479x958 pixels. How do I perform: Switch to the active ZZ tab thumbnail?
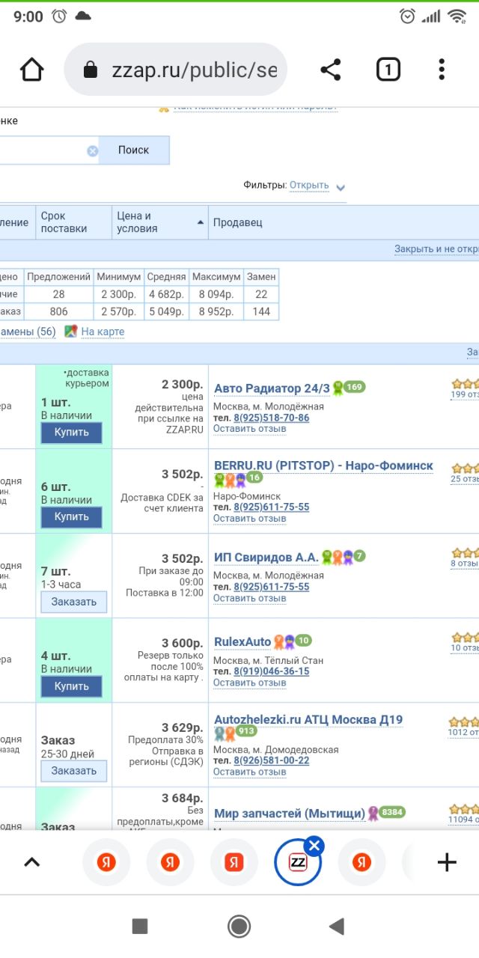coord(298,862)
